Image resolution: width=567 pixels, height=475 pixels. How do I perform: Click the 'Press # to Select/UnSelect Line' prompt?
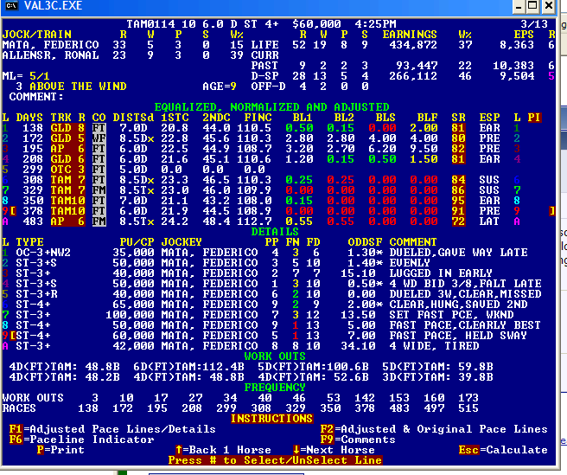coord(275,460)
